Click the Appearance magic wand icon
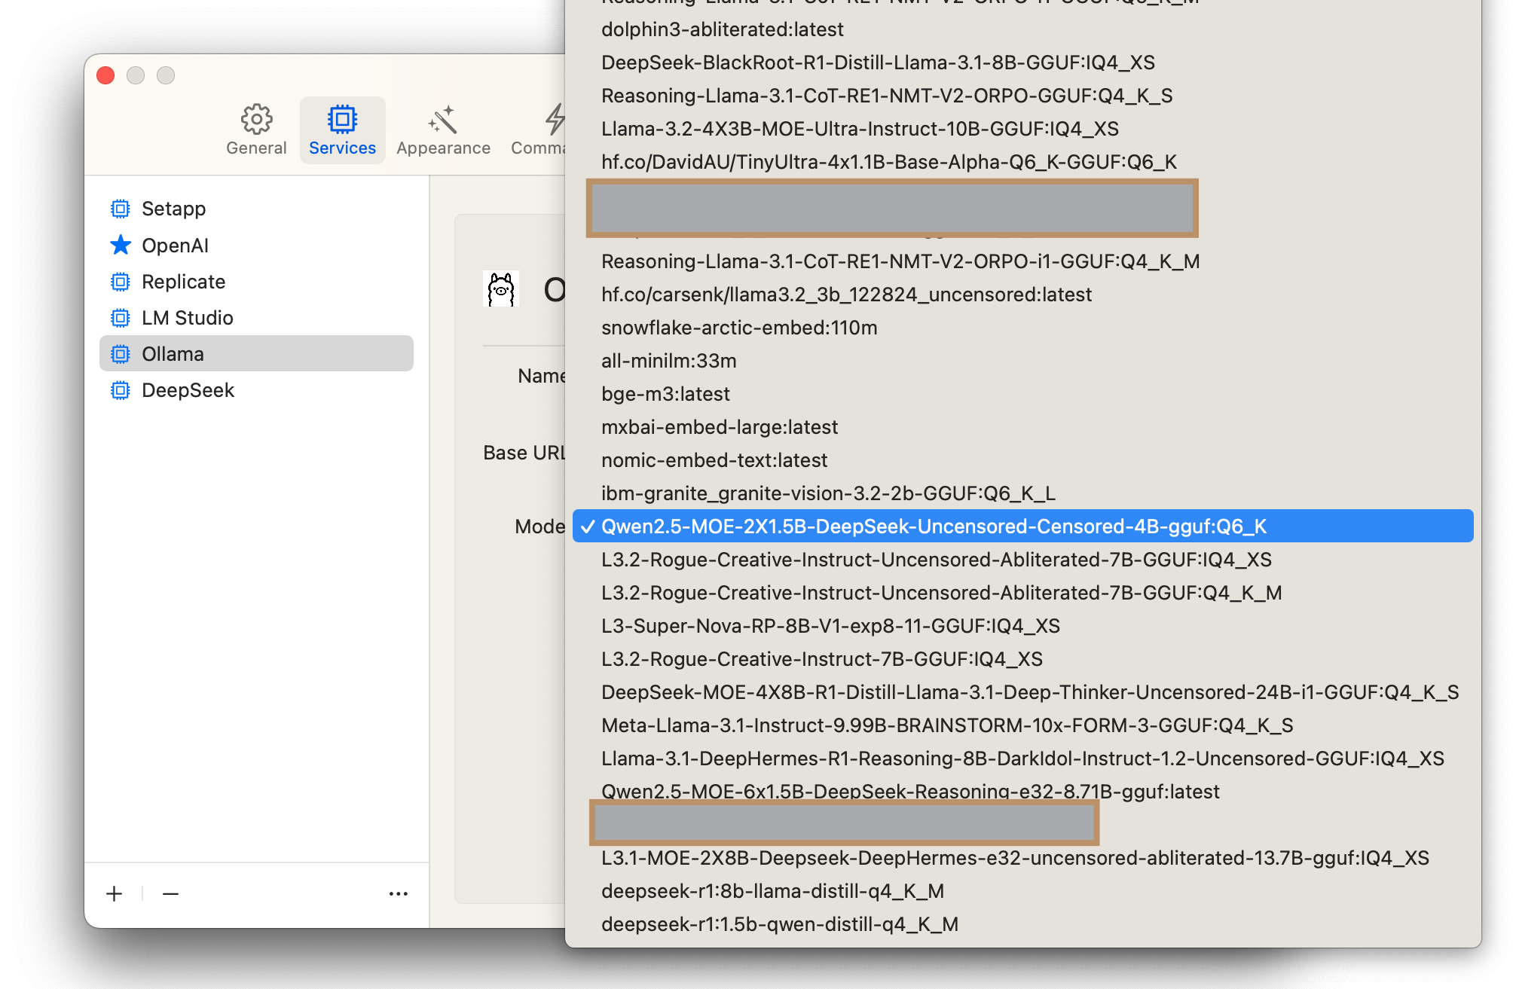 click(443, 119)
